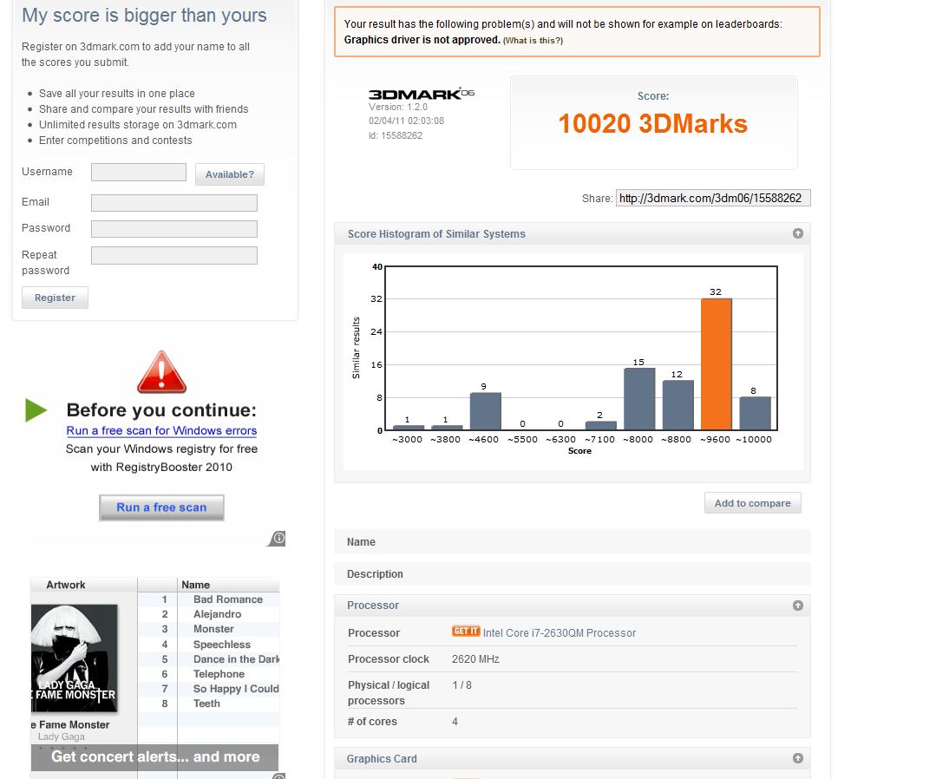Click the Lady Gaga album artwork thumbnail
The width and height of the screenshot is (949, 779).
click(75, 658)
